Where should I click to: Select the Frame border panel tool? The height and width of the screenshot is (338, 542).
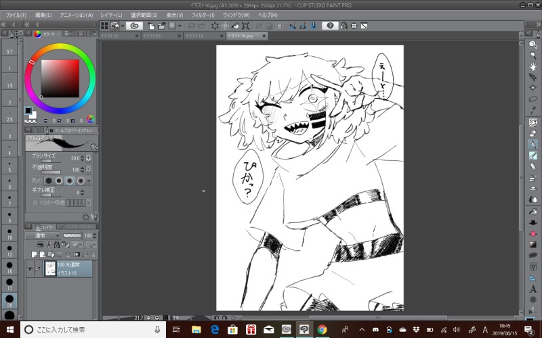point(533,266)
